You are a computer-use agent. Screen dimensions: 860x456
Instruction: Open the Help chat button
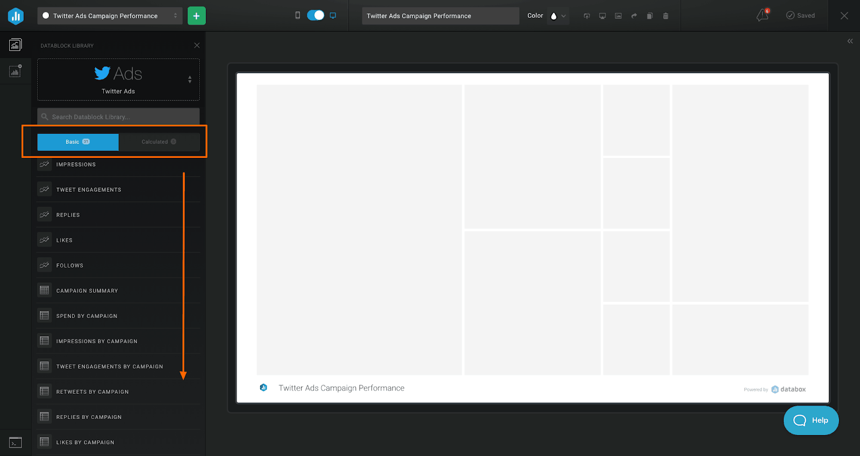coord(811,421)
